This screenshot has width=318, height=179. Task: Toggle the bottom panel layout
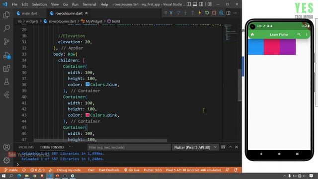195,4
